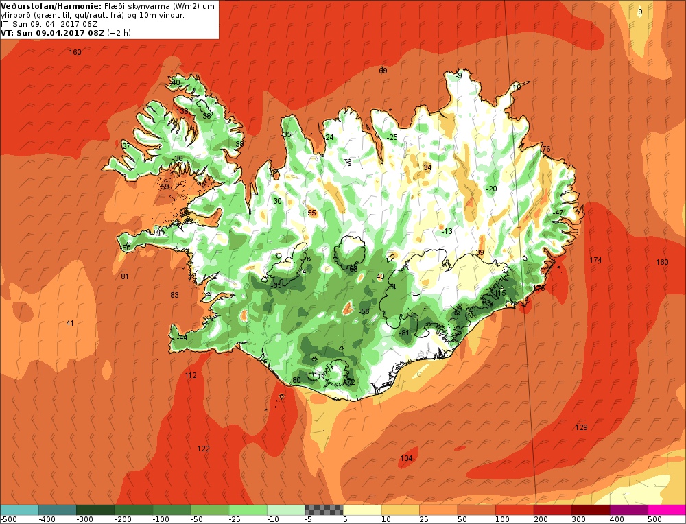
Task: Click legend label -100
Action: click(x=160, y=520)
